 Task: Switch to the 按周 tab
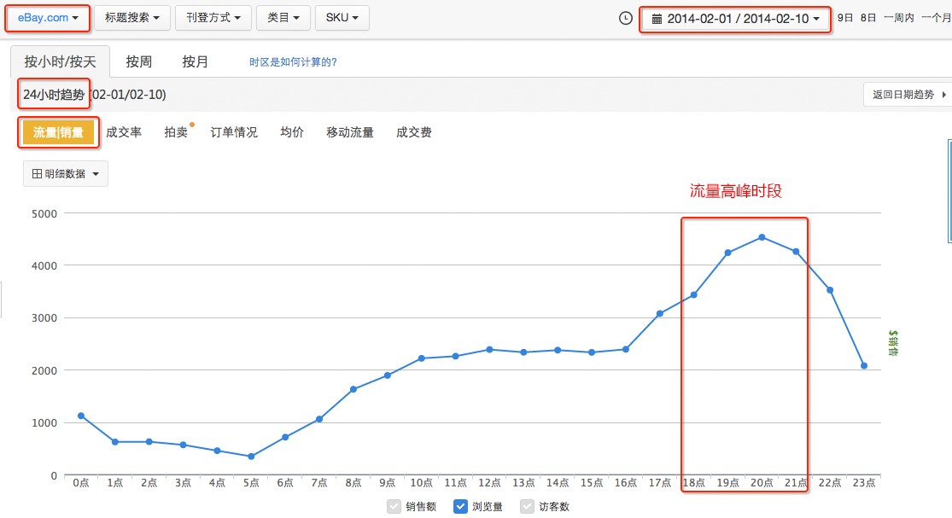(x=138, y=62)
